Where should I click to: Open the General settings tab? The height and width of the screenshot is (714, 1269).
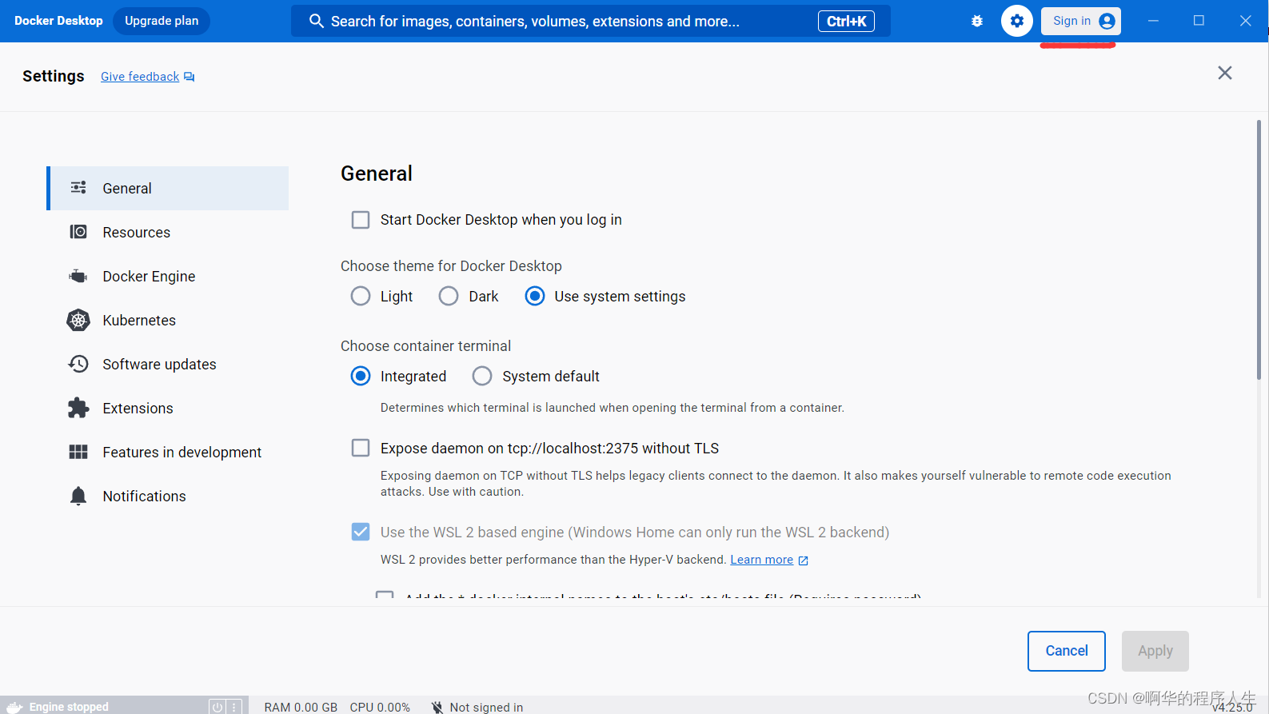click(x=168, y=188)
